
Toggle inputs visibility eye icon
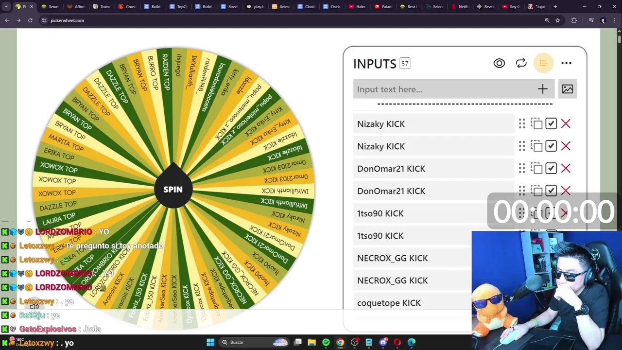[x=499, y=63]
